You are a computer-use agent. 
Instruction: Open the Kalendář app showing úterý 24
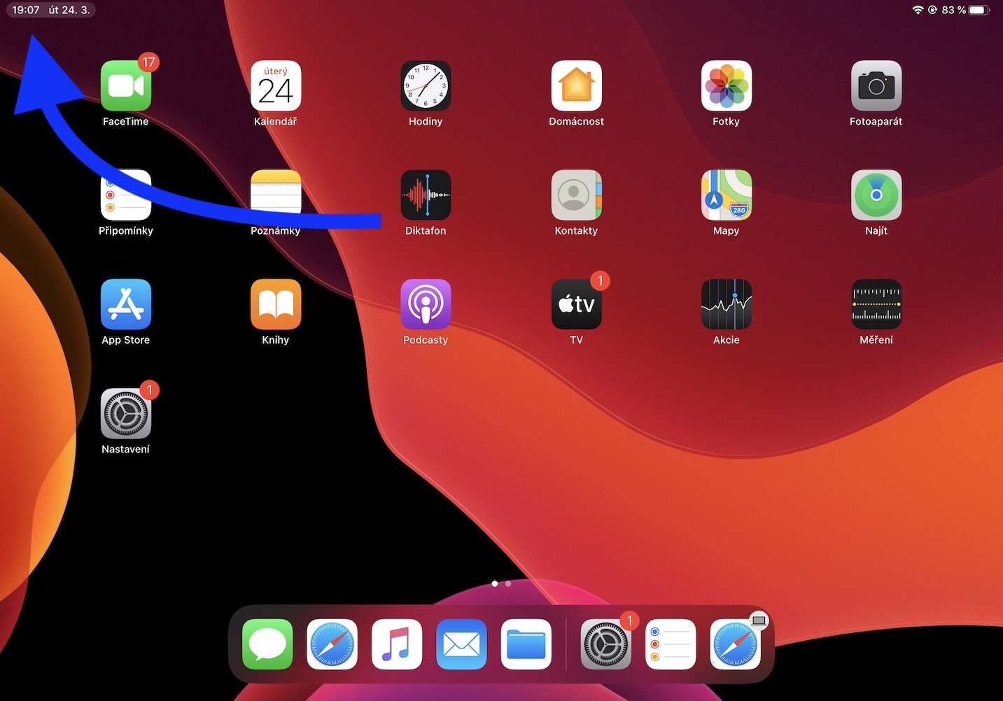(x=276, y=86)
